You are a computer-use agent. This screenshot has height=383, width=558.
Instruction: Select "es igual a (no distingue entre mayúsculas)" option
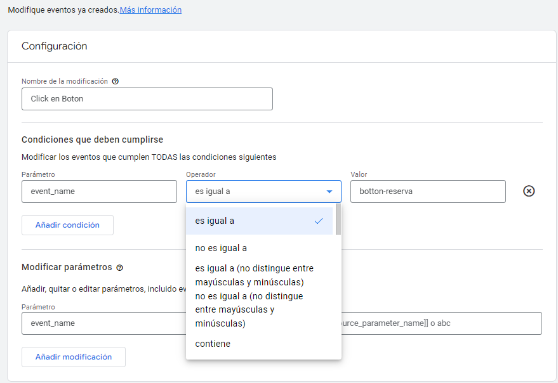(x=254, y=275)
